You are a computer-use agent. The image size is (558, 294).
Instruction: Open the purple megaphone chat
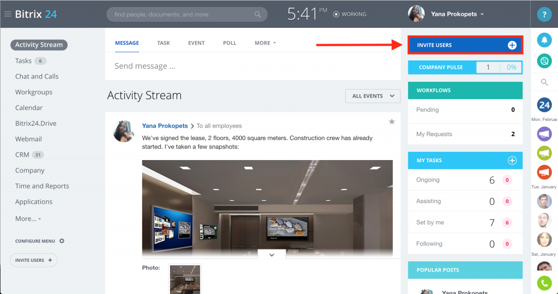tap(544, 134)
